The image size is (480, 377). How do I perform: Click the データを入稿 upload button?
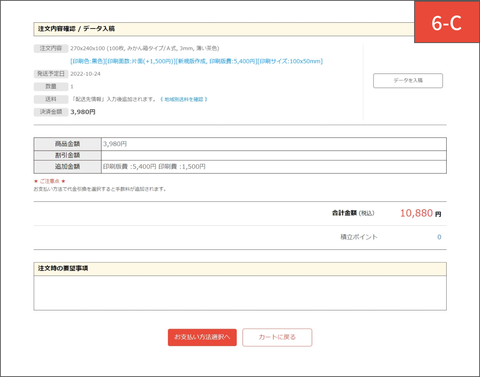click(x=408, y=81)
